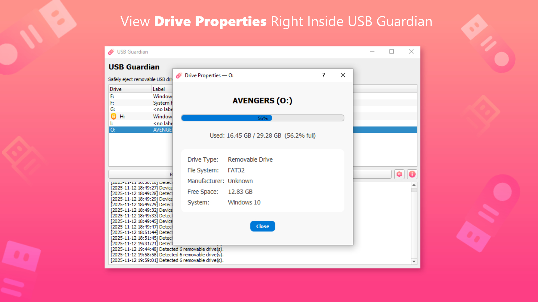The width and height of the screenshot is (538, 302).
Task: Click the Refresh button below the drive list
Action: [x=140, y=174]
